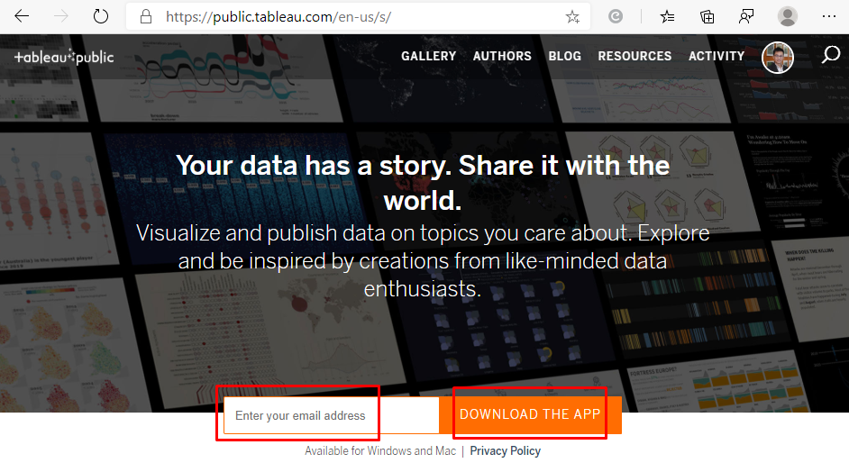Open the ACTIVITY menu item
The image size is (849, 463).
[x=717, y=56]
